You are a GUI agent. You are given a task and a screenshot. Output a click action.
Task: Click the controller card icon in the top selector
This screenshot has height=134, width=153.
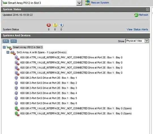(5, 3)
